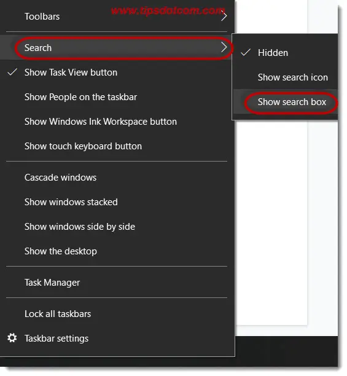Enable Show People on the taskbar
This screenshot has height=376, width=347.
pos(117,97)
